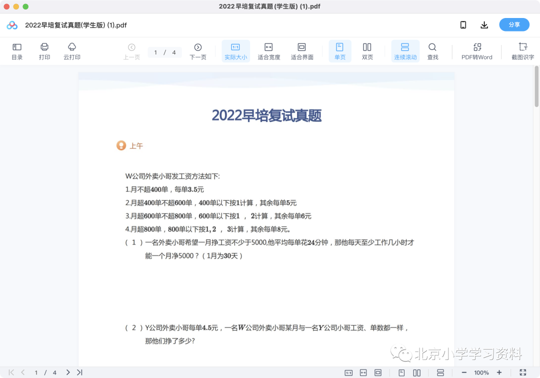Click the line 1.月不超400单
This screenshot has width=540, height=378.
click(164, 189)
